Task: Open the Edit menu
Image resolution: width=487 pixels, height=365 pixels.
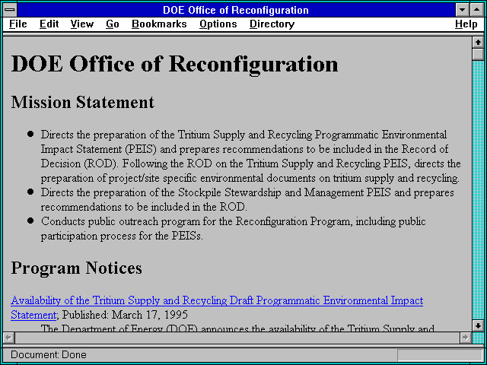Action: (x=49, y=24)
